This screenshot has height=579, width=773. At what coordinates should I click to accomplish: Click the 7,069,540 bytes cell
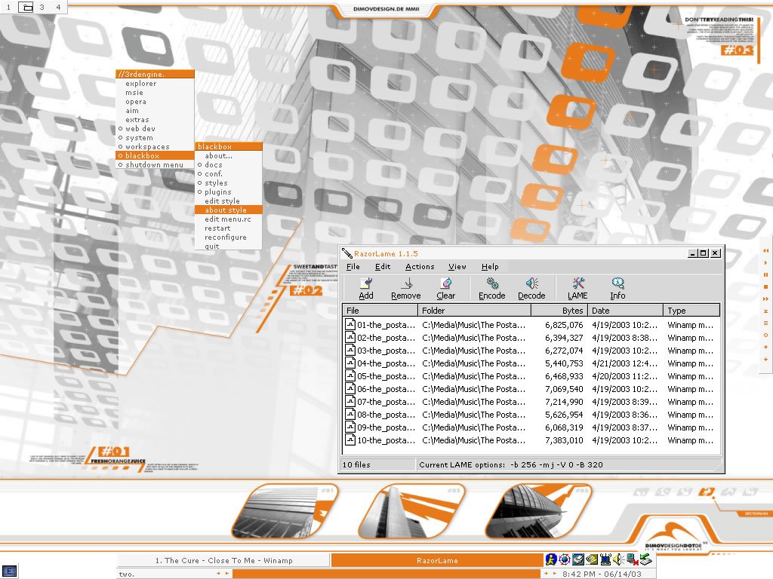tap(564, 389)
